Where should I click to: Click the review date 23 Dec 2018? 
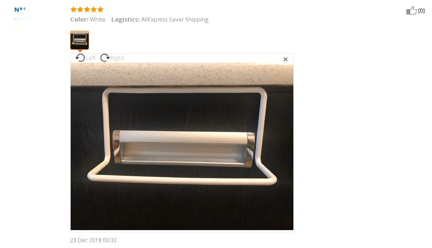pos(93,240)
